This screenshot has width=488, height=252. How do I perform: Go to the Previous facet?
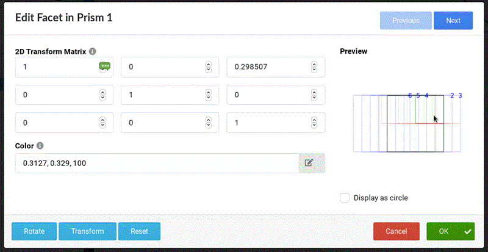[x=406, y=20]
